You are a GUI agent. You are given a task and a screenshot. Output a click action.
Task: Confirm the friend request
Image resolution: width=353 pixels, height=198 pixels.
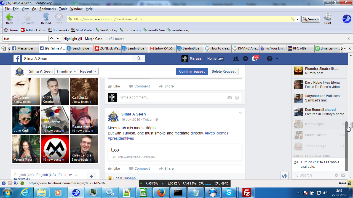(192, 71)
